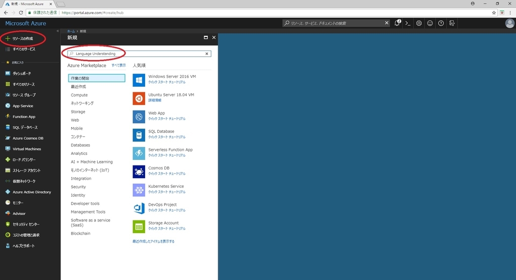The width and height of the screenshot is (516, 280).
Task: Open the notifications bell icon
Action: point(397,23)
